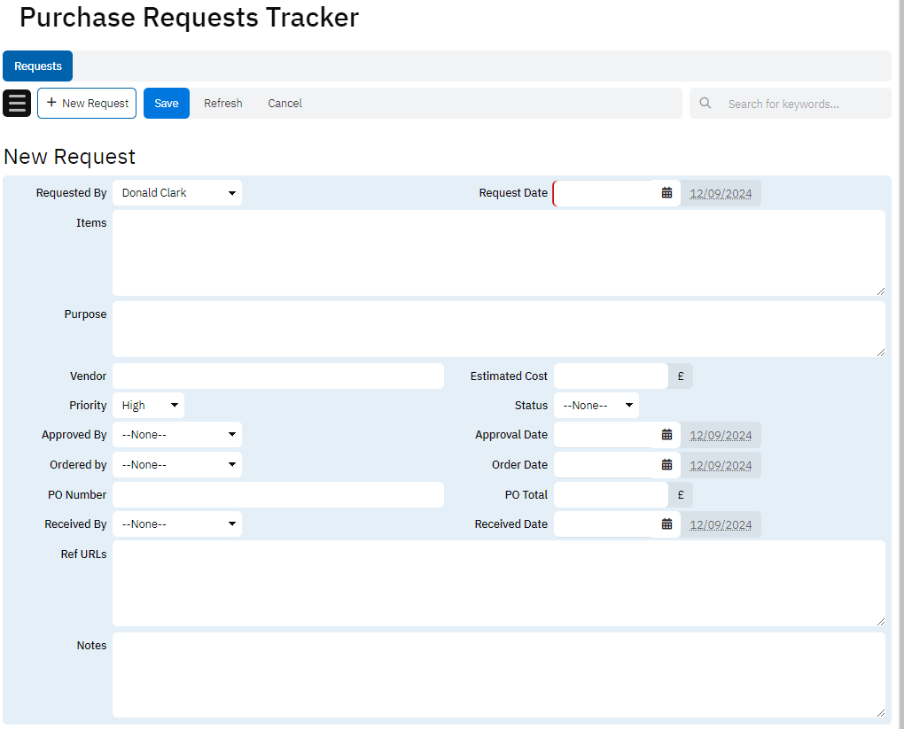Click the Items text area
Screen dimensions: 904x729
click(498, 252)
